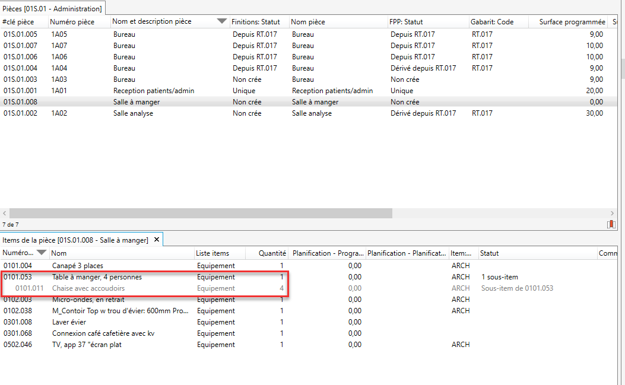Select Reception patients/admin room row

(154, 91)
